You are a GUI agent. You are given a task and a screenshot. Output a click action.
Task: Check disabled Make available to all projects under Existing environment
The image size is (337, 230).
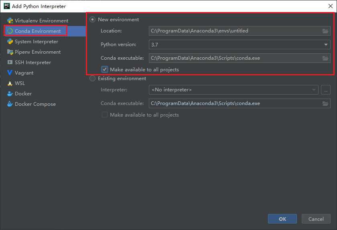coord(105,115)
